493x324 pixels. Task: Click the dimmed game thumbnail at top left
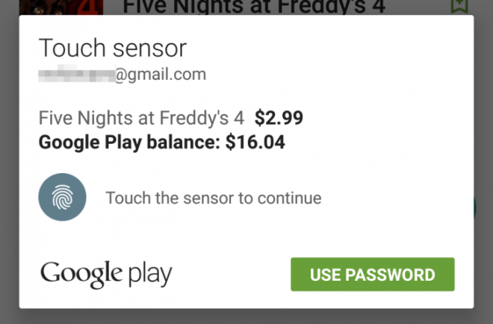pyautogui.click(x=60, y=7)
